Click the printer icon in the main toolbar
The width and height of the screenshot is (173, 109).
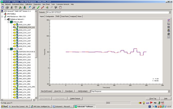point(7,8)
